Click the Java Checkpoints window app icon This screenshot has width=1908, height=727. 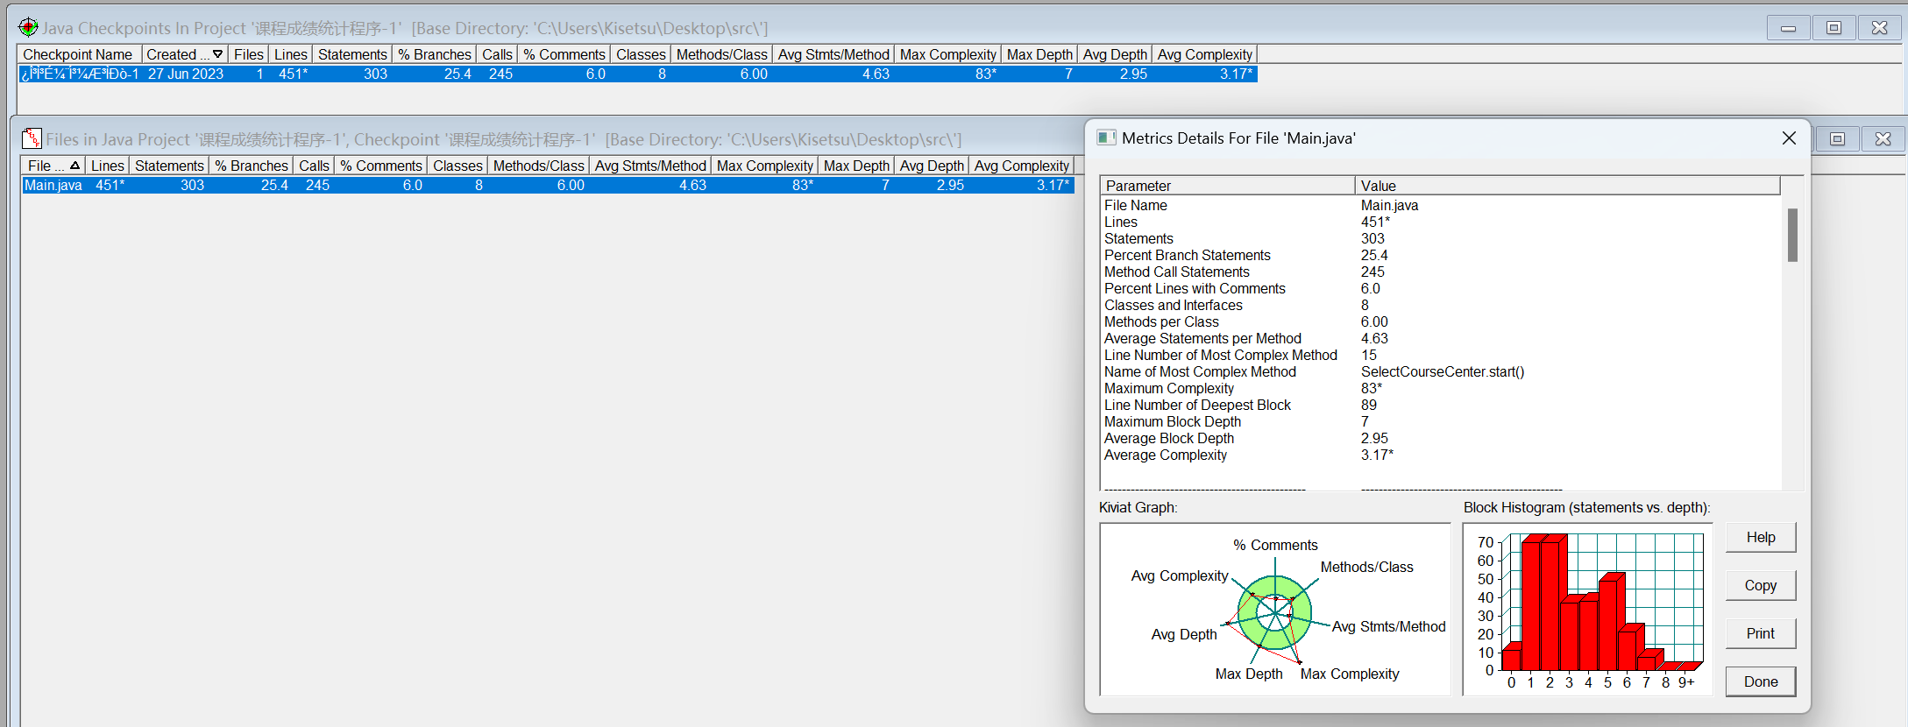coord(28,27)
